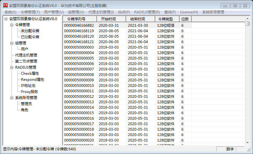253x154 pixels.
Task: Collapse the RADIUS管理 tree node
Action: point(12,67)
